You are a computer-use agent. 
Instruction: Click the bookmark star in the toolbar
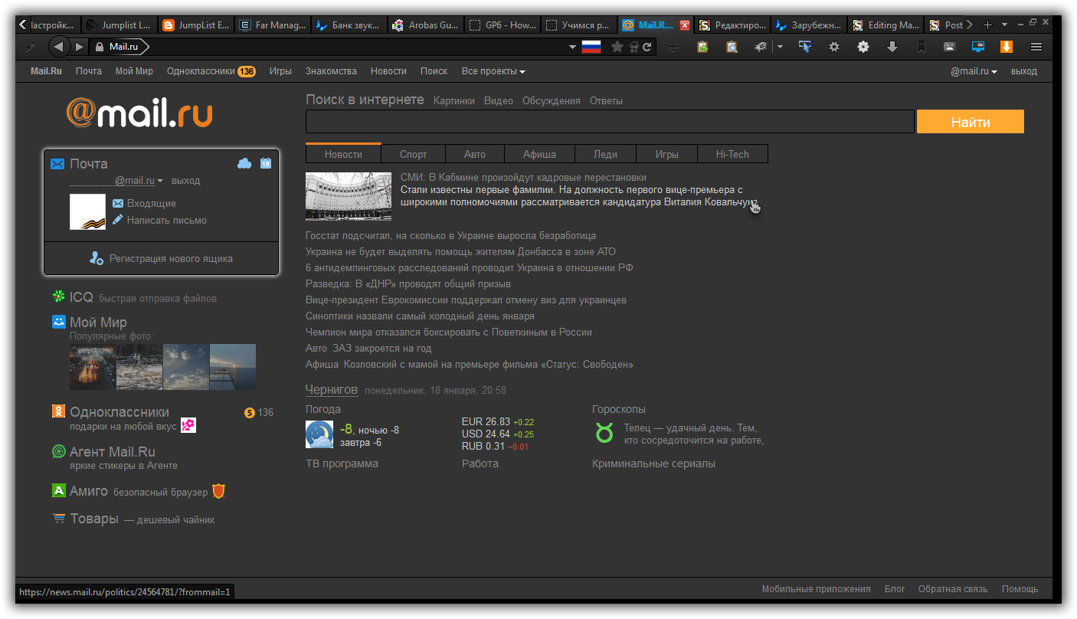point(617,46)
